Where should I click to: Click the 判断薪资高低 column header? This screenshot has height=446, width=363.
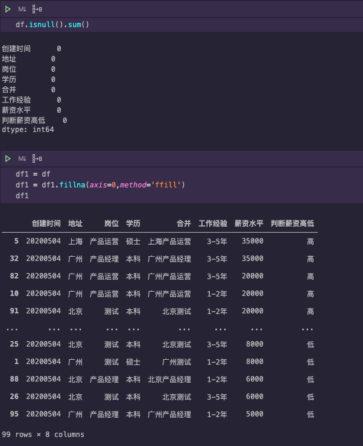[292, 223]
